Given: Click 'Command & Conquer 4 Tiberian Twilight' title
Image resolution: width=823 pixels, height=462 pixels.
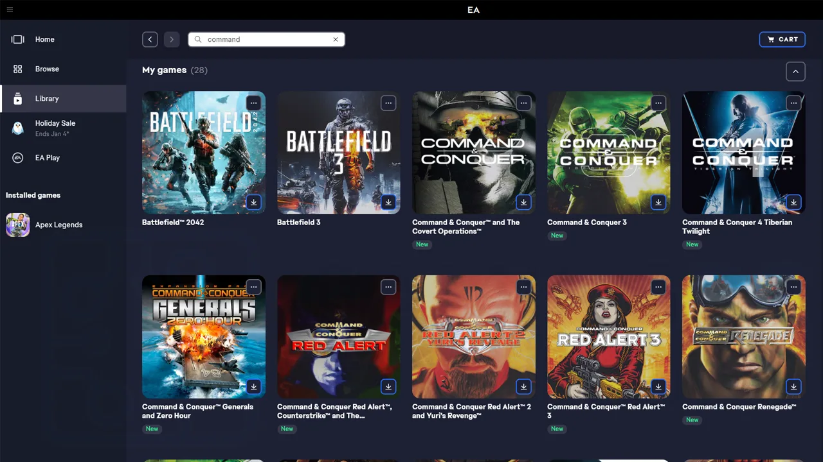Looking at the screenshot, I should coord(737,227).
